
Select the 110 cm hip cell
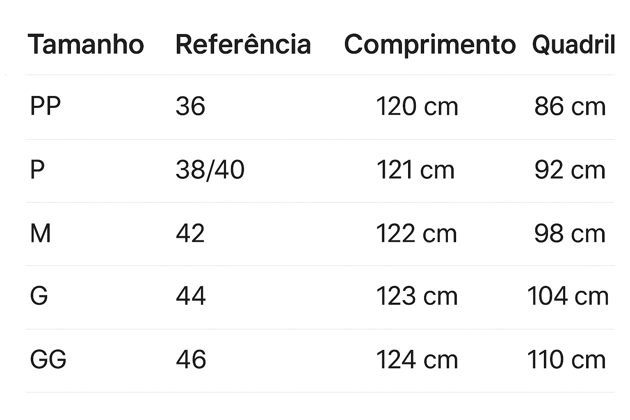(x=566, y=360)
